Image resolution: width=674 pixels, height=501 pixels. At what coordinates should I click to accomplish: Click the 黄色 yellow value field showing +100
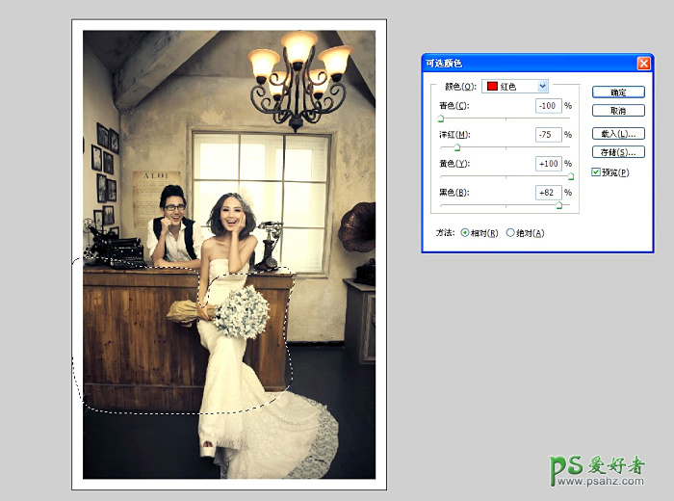tap(548, 164)
